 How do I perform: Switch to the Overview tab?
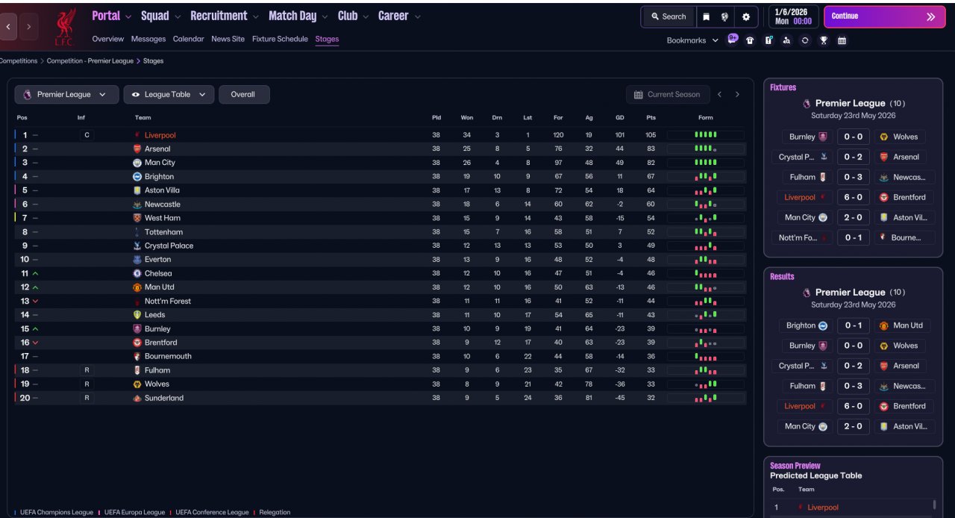pyautogui.click(x=108, y=39)
